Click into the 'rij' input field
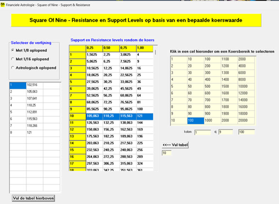 click(x=225, y=132)
